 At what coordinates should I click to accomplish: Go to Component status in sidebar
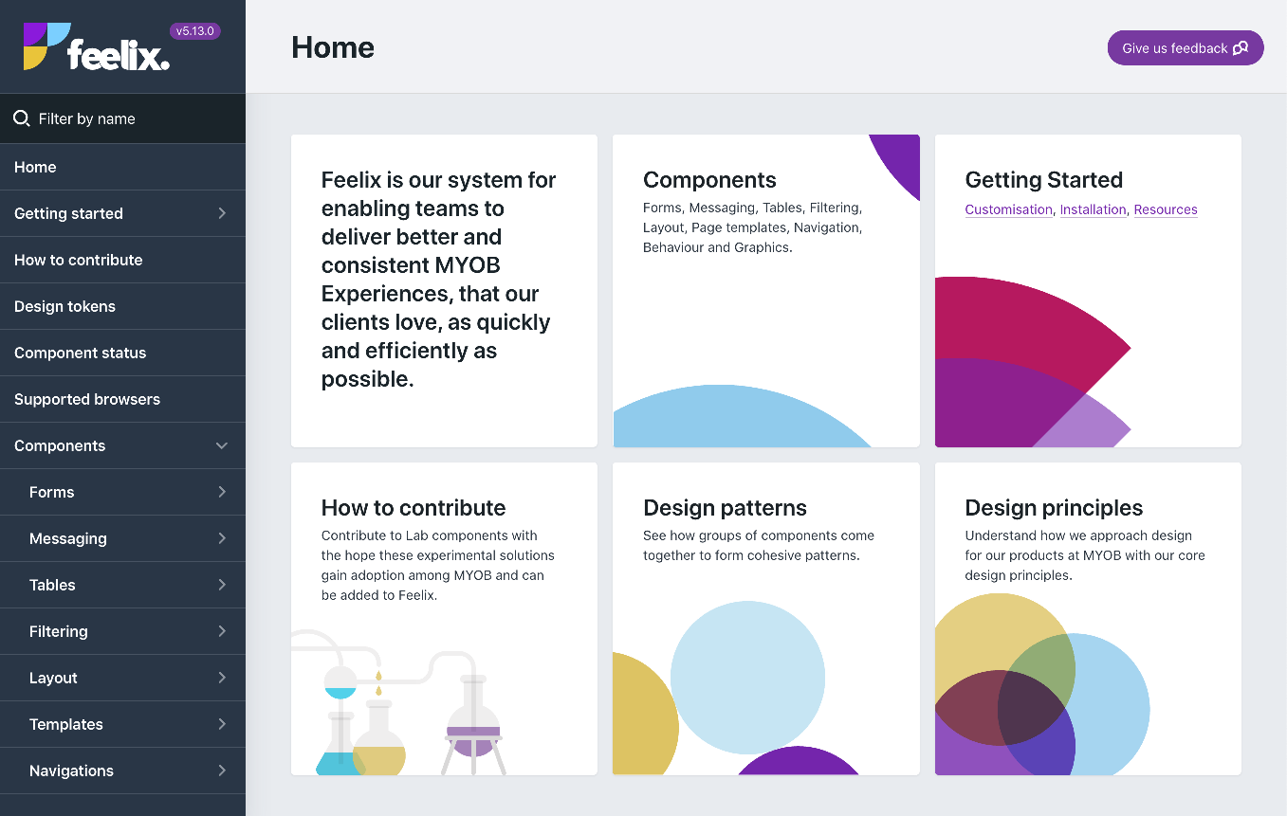81,353
